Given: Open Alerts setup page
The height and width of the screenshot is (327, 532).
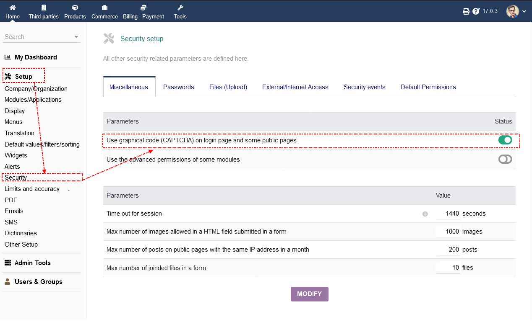Looking at the screenshot, I should tap(12, 167).
